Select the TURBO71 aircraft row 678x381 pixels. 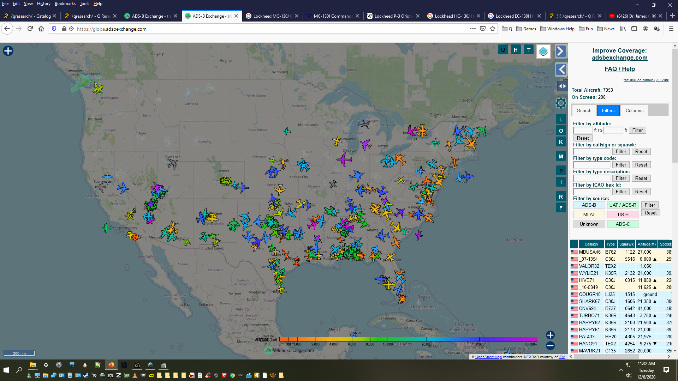[x=621, y=316]
